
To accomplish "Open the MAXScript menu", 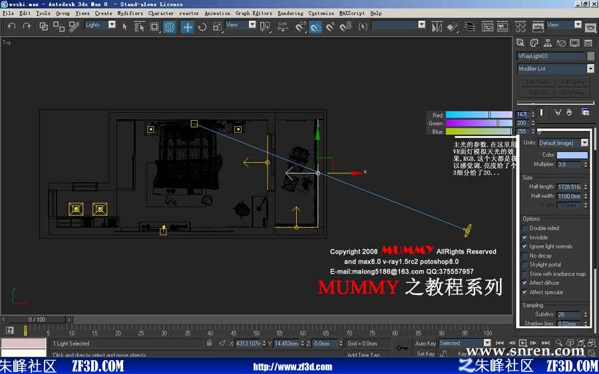I will 352,13.
